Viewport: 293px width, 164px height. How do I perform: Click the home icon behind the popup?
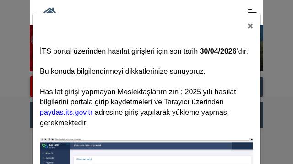(x=49, y=10)
